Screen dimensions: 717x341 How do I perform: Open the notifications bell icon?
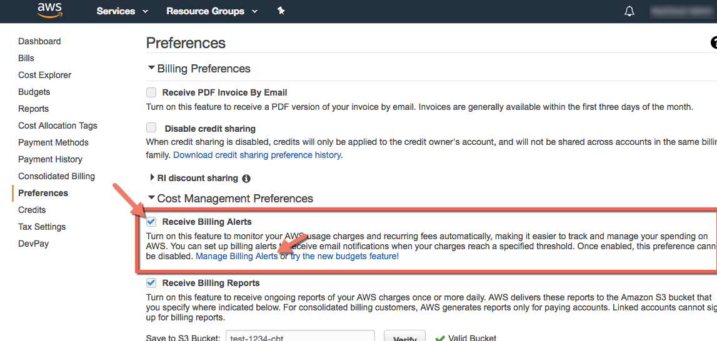click(x=629, y=11)
